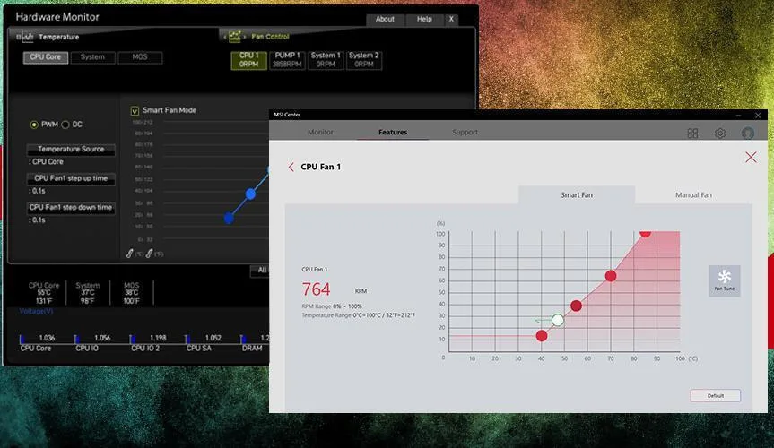This screenshot has height=448, width=774.
Task: Select the PUMP 1 fan button
Action: tap(287, 60)
